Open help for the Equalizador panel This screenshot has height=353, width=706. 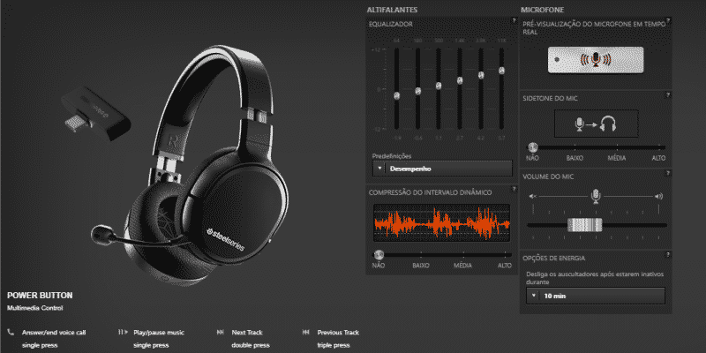pos(514,20)
